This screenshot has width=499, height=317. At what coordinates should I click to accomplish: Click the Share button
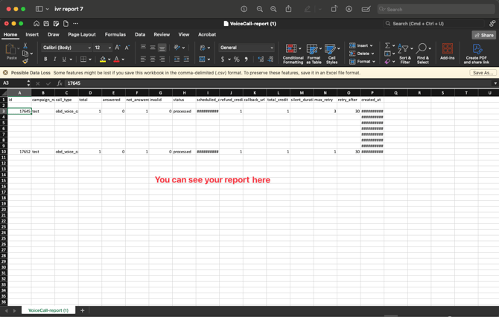[484, 35]
